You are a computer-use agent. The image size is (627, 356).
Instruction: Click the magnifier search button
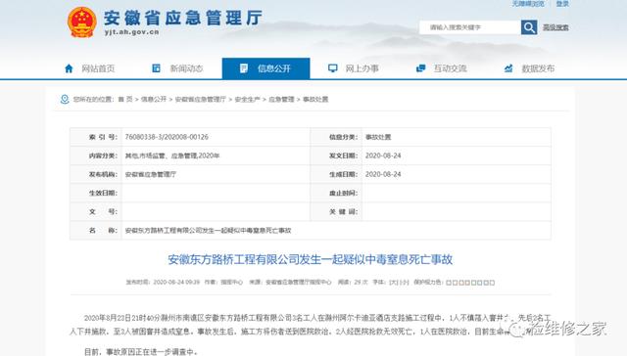point(529,27)
